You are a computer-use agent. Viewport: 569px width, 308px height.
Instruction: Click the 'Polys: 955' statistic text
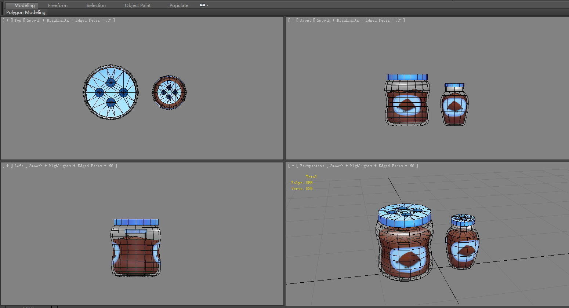(x=302, y=183)
